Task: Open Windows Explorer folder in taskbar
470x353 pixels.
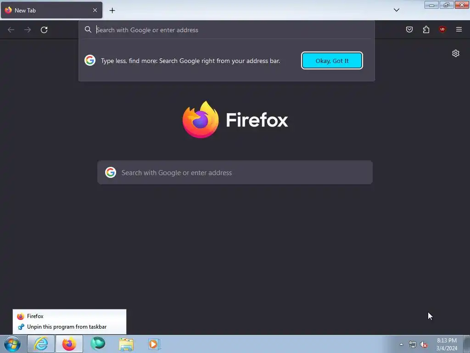Action: coord(126,344)
